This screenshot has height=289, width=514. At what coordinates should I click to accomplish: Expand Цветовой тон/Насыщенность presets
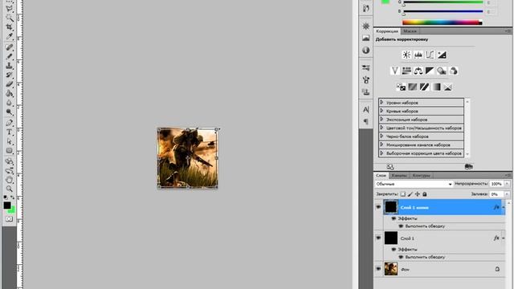coord(381,128)
